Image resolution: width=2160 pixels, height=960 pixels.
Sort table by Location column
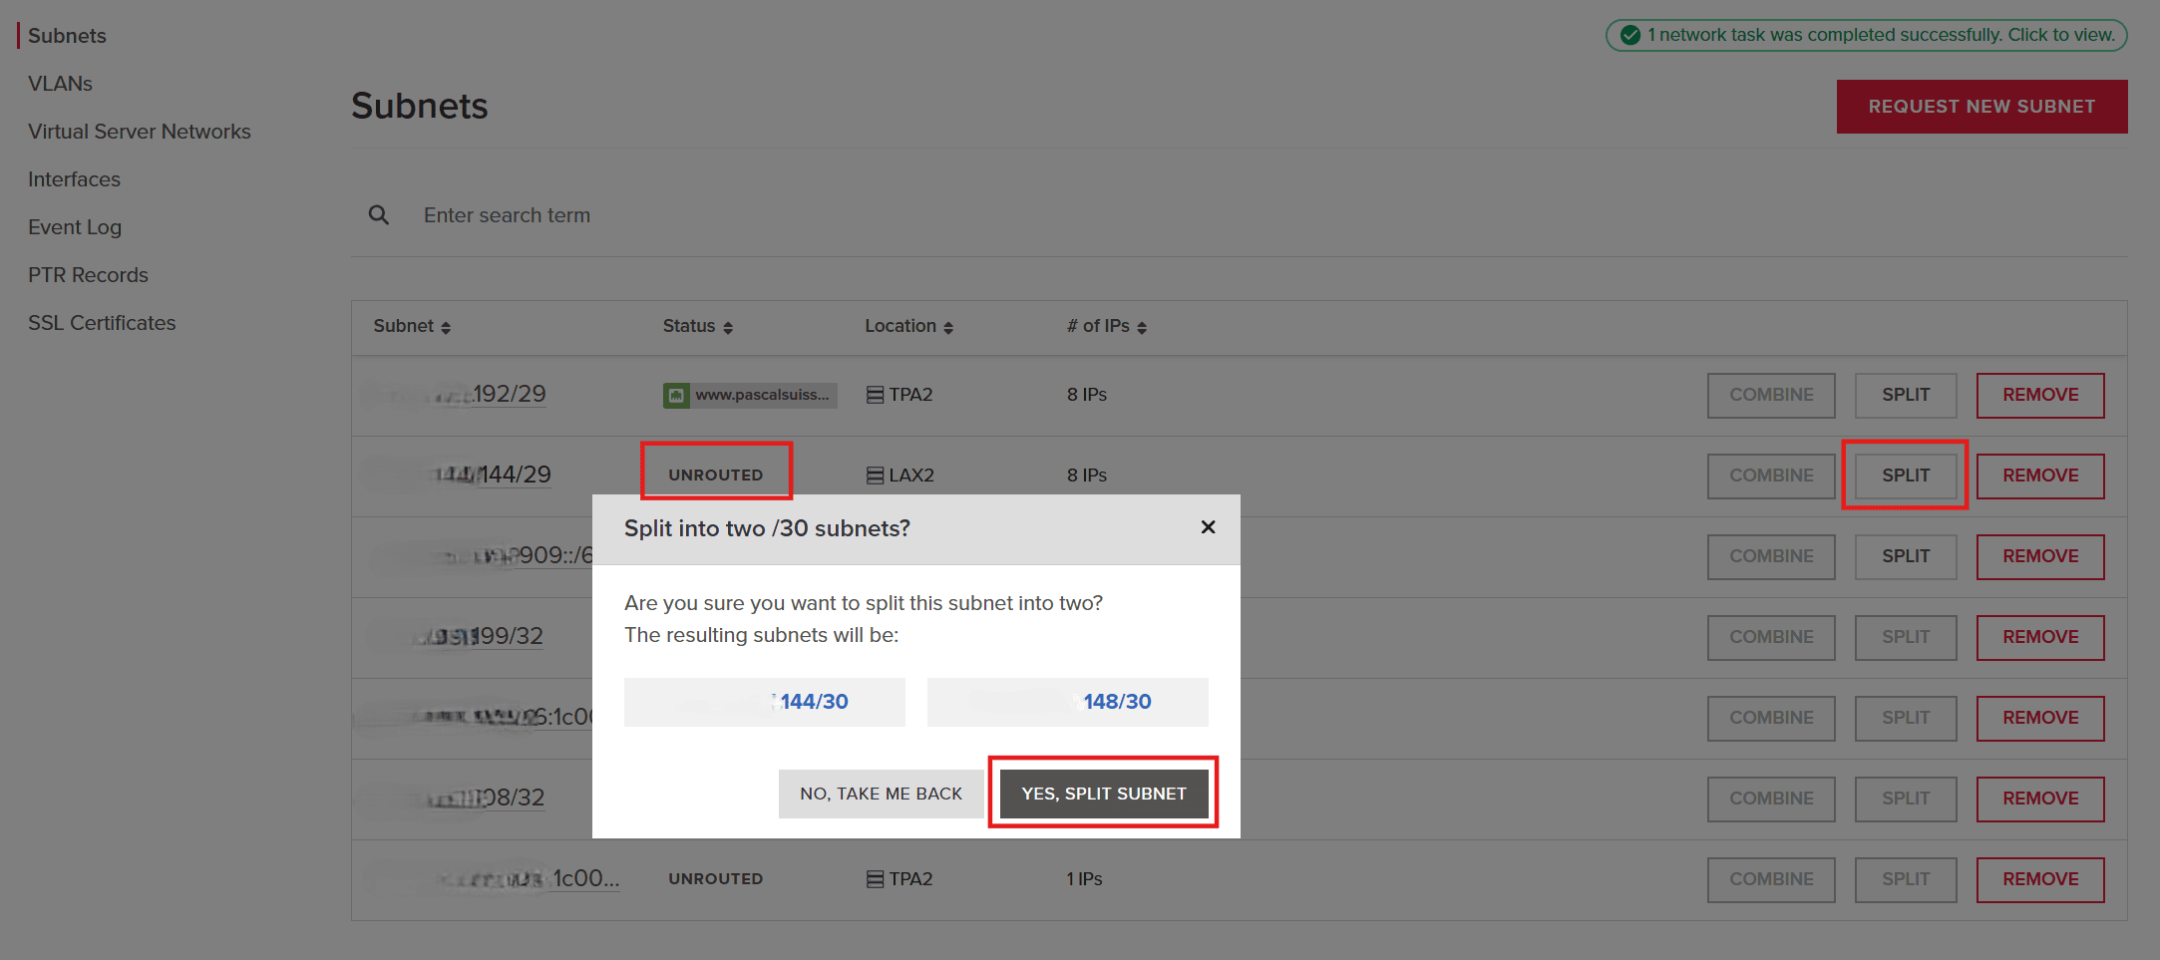pos(947,327)
